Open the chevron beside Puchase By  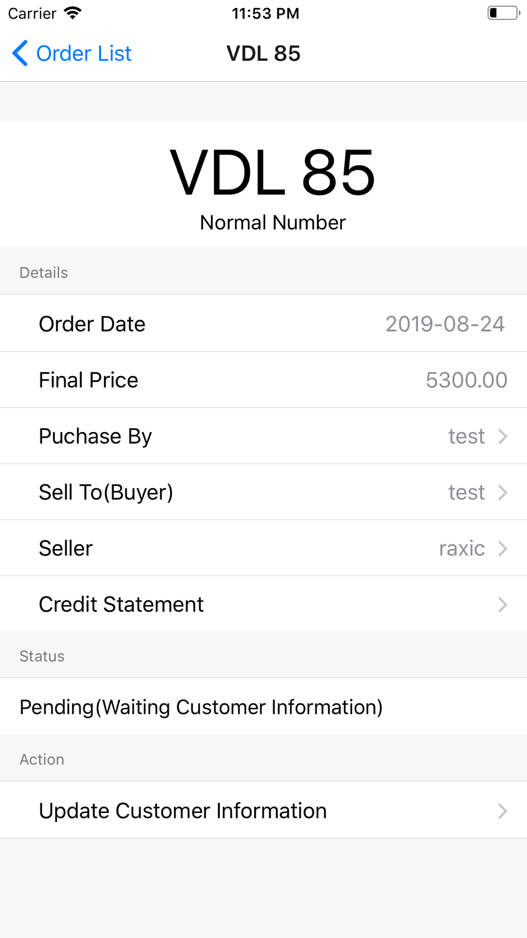(x=503, y=436)
